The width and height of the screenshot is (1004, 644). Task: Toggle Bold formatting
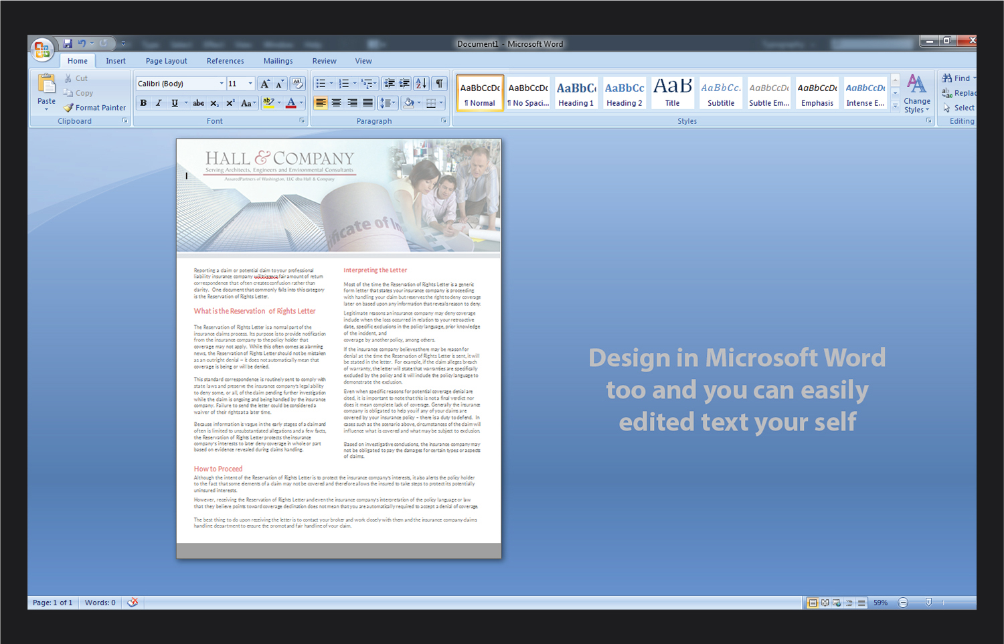143,103
